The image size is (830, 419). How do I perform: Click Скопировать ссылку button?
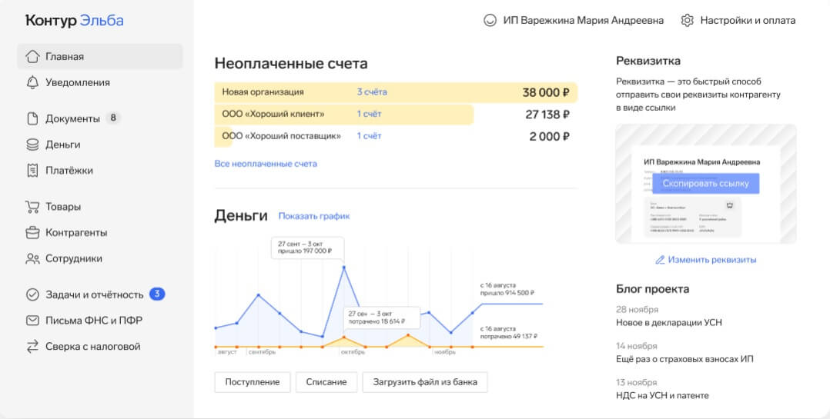click(705, 184)
